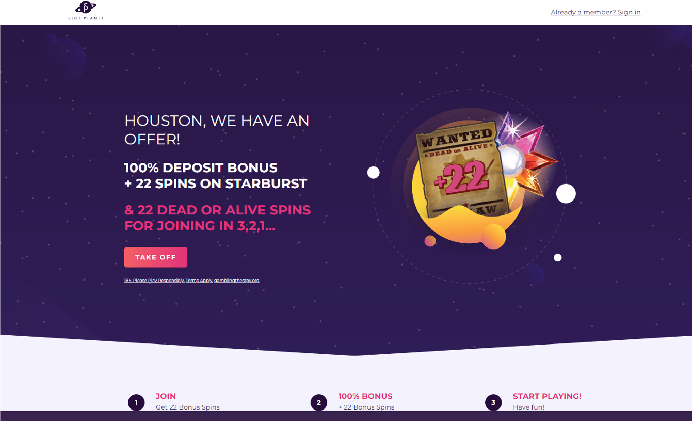Click the START PLAYING! step heading
The image size is (693, 421).
pyautogui.click(x=547, y=396)
